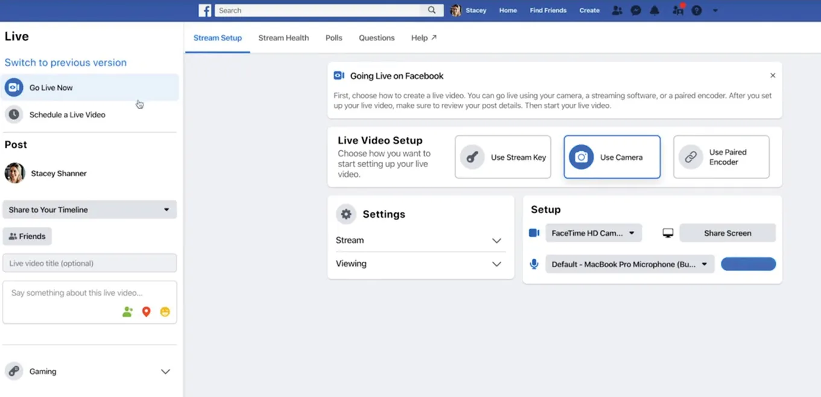821x397 pixels.
Task: Open the FaceTime HD Camera dropdown
Action: (593, 233)
